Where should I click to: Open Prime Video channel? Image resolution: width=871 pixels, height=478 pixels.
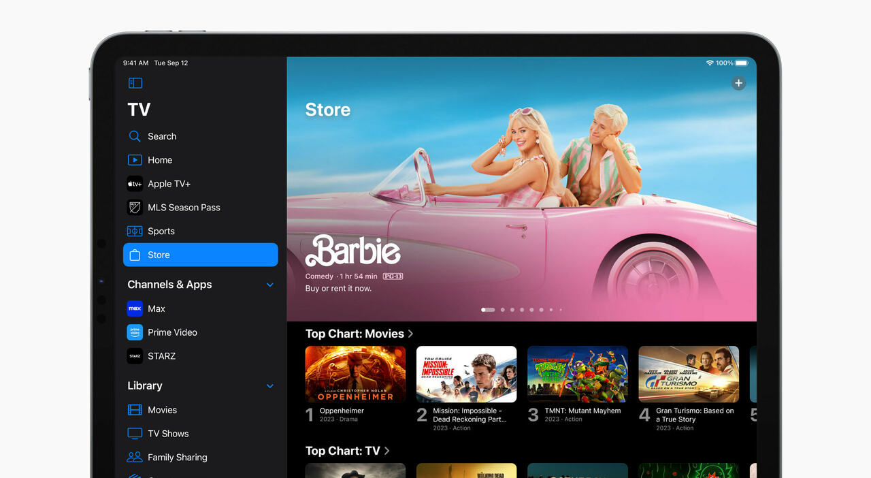point(200,332)
